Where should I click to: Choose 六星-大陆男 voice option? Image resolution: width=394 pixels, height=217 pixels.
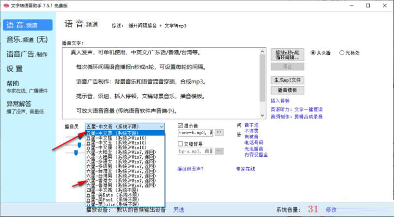point(125,157)
